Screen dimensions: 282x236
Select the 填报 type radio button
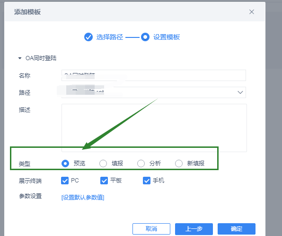click(x=103, y=163)
